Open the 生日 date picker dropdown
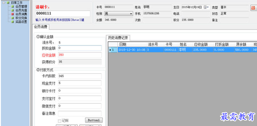Image resolution: width=257 pixels, height=126 pixels. tap(207, 7)
